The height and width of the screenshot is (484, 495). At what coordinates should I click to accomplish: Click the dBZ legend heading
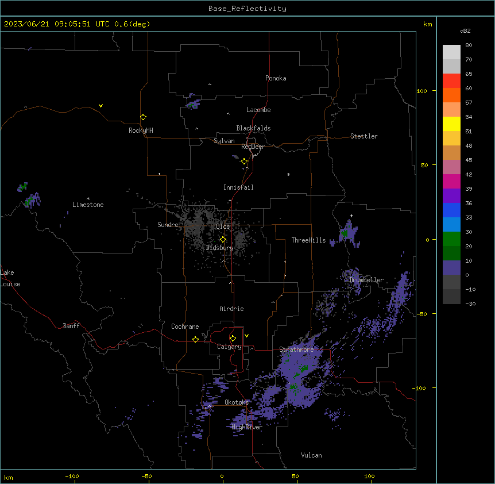pyautogui.click(x=465, y=31)
